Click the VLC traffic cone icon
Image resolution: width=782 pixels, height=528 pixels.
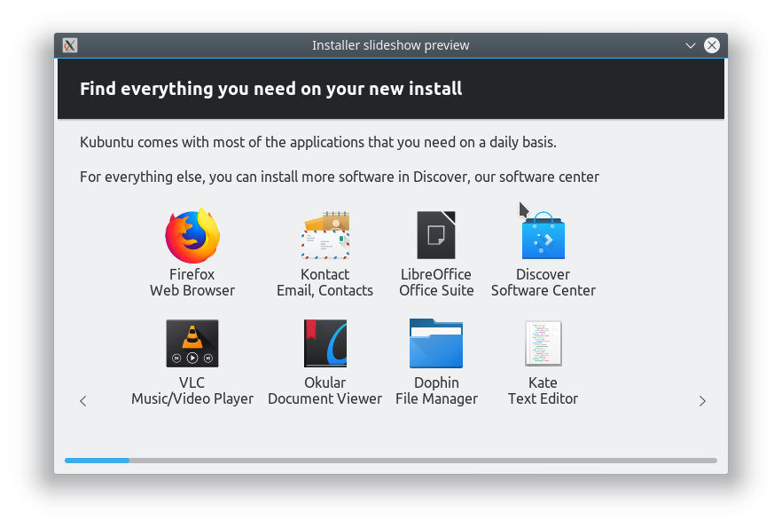pyautogui.click(x=192, y=343)
